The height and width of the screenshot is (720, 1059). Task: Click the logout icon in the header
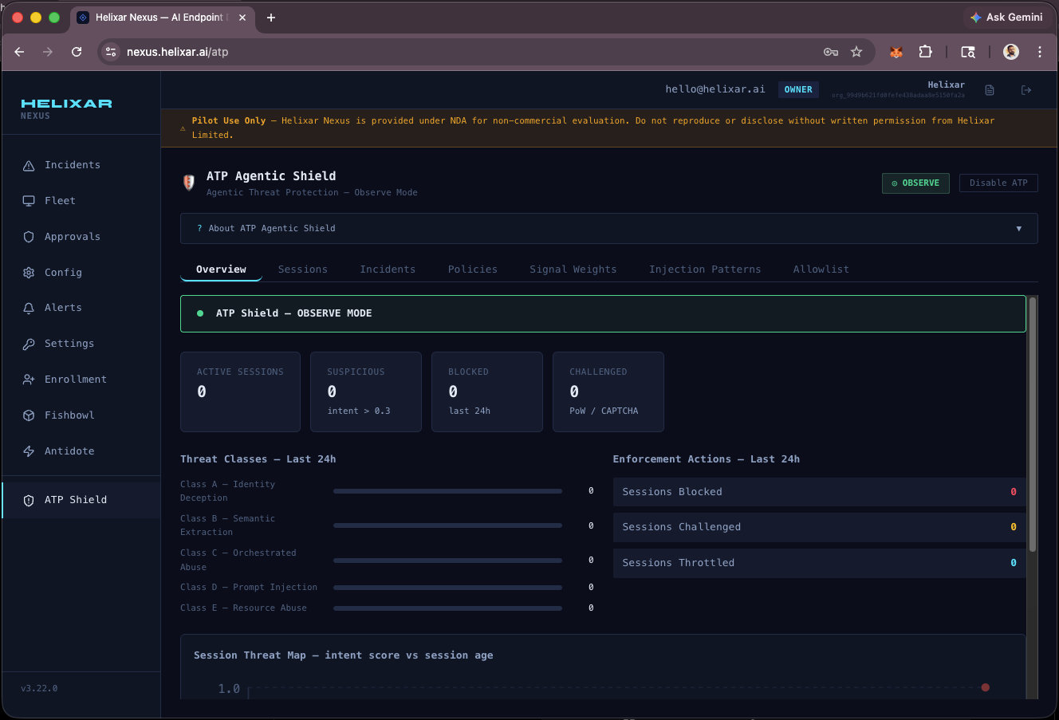pos(1026,90)
